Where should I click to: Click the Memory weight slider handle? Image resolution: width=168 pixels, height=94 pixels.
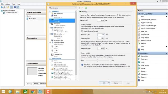(97, 60)
